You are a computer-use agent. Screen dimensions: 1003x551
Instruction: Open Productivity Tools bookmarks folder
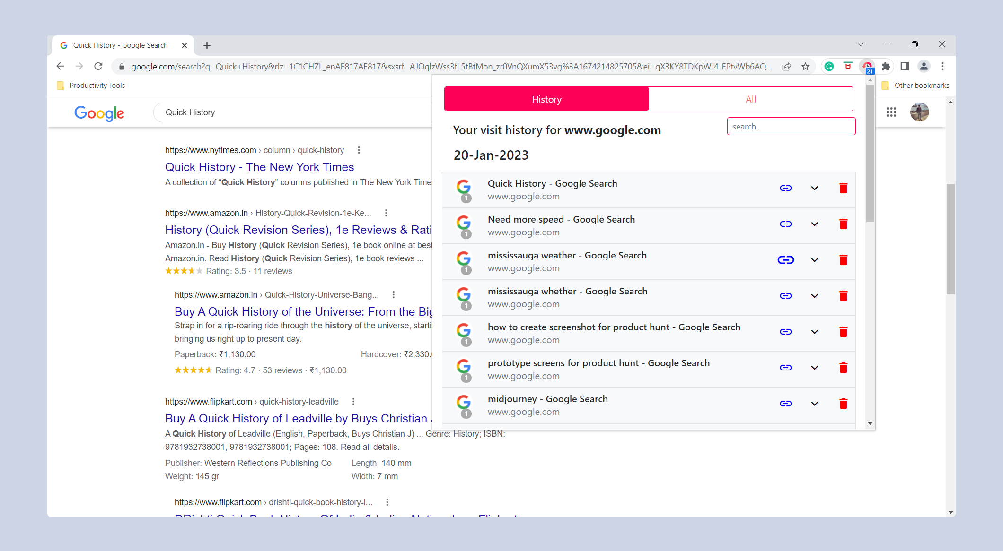91,86
